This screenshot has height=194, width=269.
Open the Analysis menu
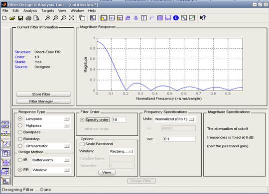point(30,10)
